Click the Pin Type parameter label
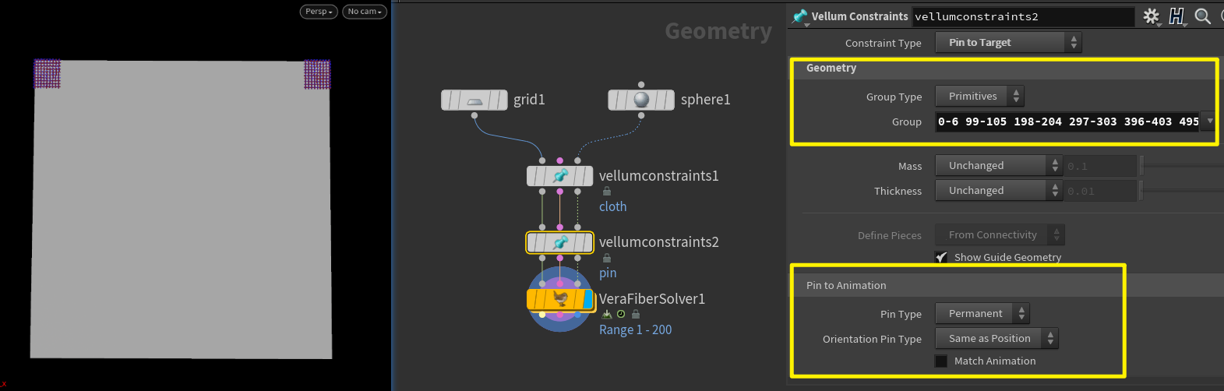The height and width of the screenshot is (391, 1224). point(901,314)
